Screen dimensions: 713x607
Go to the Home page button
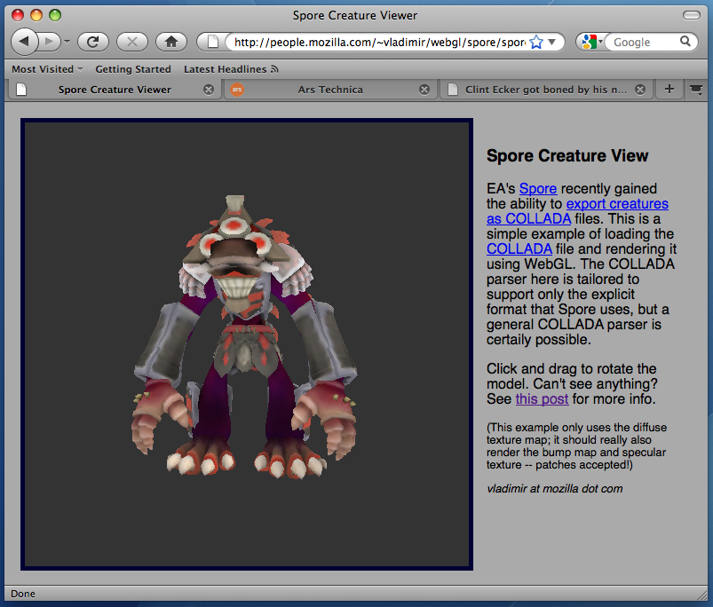[x=171, y=42]
